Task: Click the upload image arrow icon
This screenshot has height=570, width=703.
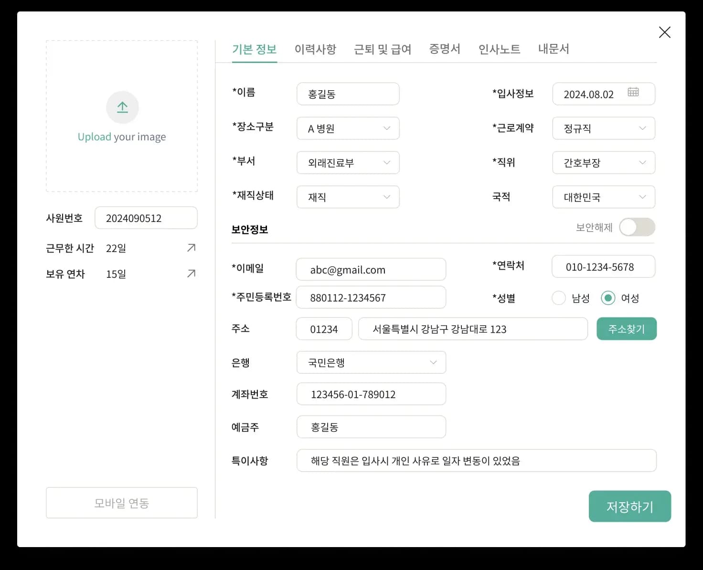Action: [x=122, y=107]
